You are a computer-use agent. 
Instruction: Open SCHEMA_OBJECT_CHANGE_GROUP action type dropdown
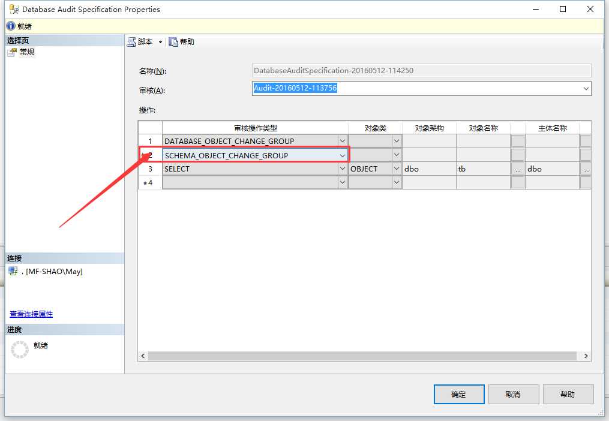(342, 155)
